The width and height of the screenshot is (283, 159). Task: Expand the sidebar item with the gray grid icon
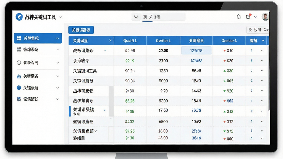click(57, 49)
